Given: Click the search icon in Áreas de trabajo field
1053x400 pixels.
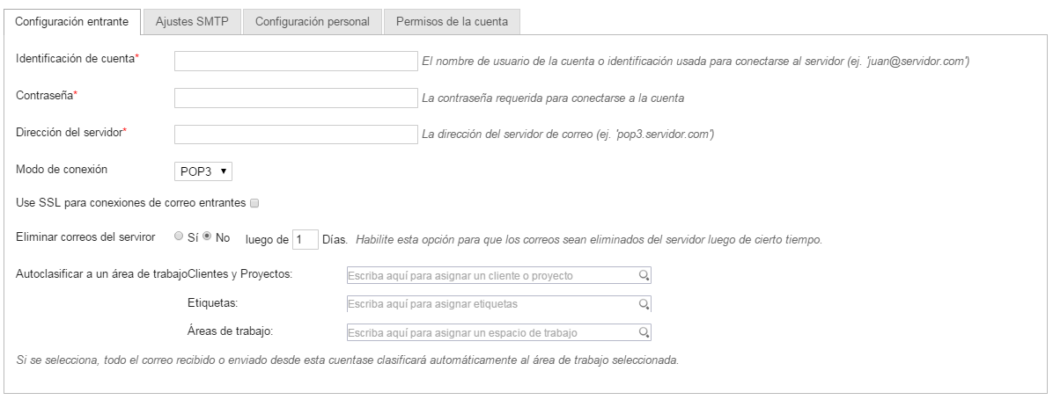Looking at the screenshot, I should [644, 332].
